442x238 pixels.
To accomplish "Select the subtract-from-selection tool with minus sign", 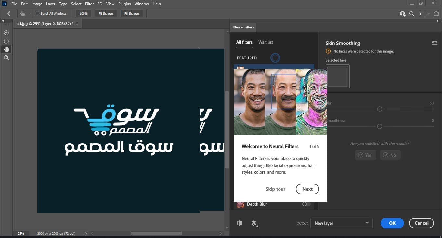I will [x=6, y=41].
